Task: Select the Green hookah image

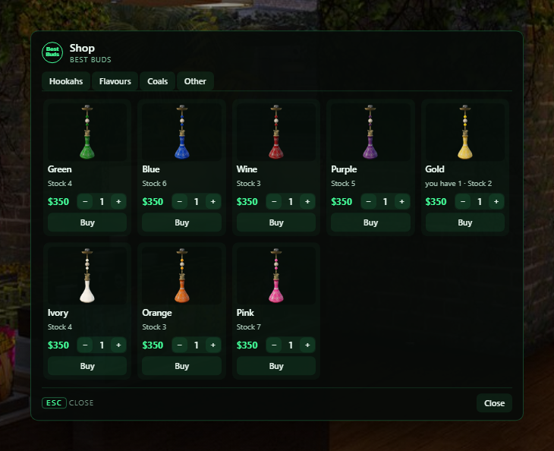Action: pos(87,132)
